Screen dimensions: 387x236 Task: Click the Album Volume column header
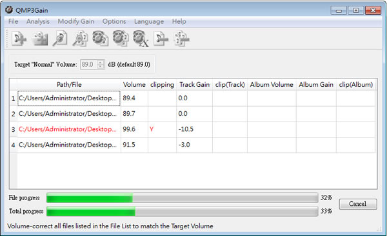pos(272,85)
